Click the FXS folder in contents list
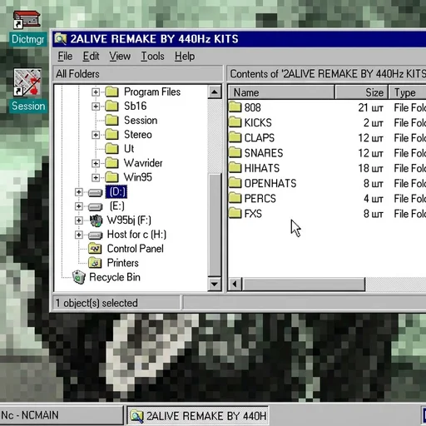The width and height of the screenshot is (426, 426). (x=245, y=214)
